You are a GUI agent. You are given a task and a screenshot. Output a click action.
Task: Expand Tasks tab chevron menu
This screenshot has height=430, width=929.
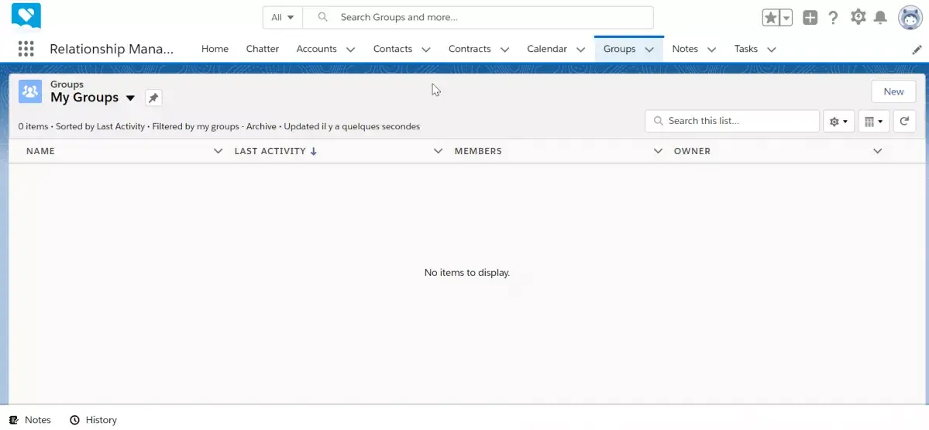772,50
